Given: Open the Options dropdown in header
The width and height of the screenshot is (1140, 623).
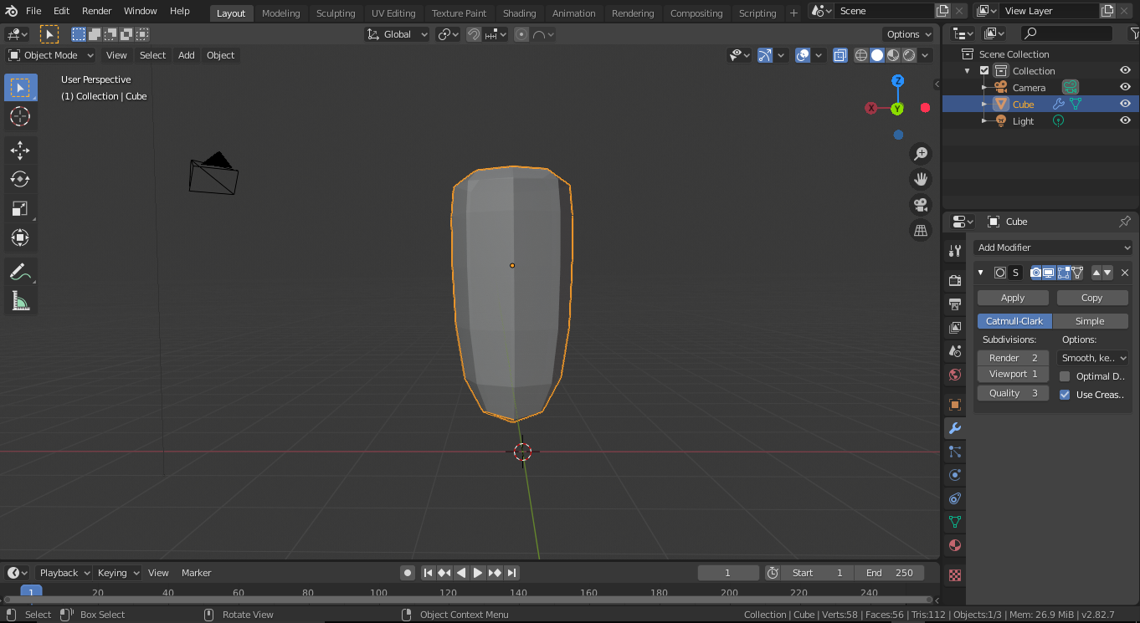Looking at the screenshot, I should point(908,34).
